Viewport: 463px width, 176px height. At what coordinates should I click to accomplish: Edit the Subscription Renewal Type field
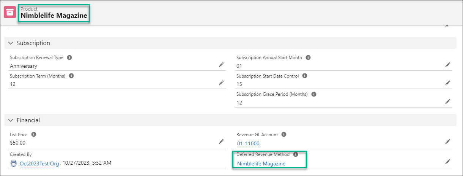(221, 65)
